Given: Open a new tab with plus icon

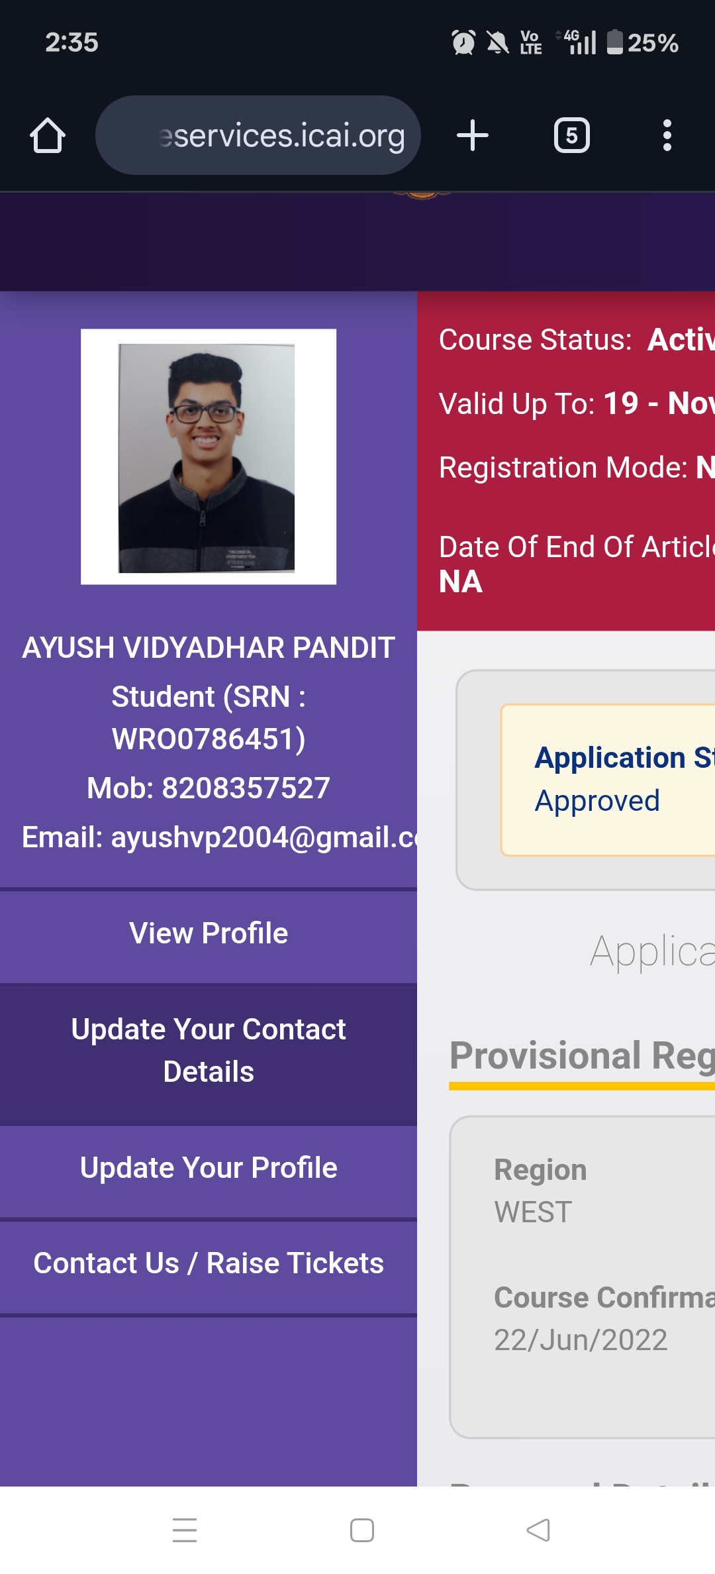Looking at the screenshot, I should (473, 136).
